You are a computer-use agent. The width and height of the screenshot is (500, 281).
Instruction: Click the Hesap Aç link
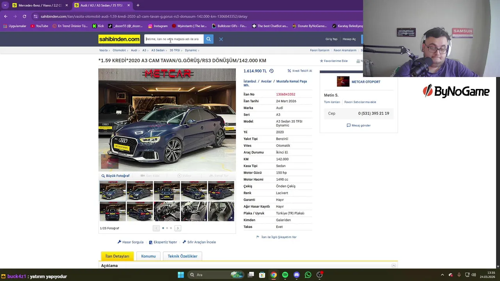point(349,39)
